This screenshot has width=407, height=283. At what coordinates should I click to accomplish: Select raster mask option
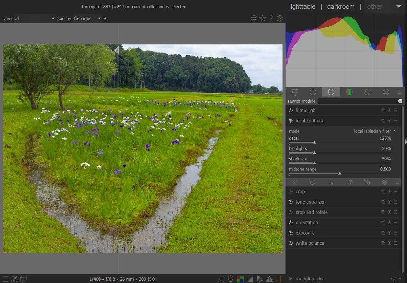[384, 182]
